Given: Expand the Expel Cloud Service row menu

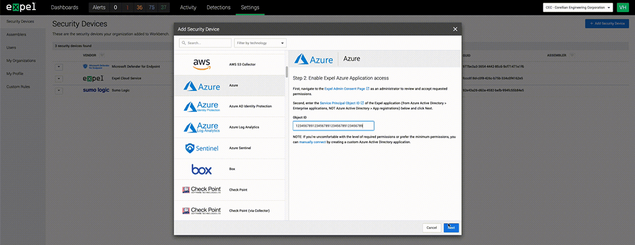Looking at the screenshot, I should (x=59, y=78).
